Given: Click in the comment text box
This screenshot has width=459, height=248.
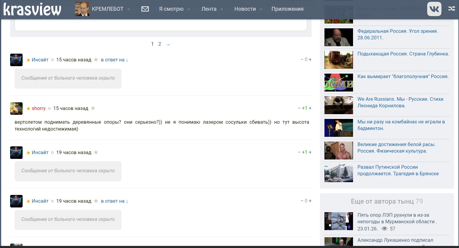Looking at the screenshot, I should pyautogui.click(x=161, y=25).
